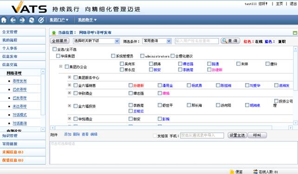This screenshot has width=298, height=174.
Task: Go forward with the right arrow icon
Action: [x=22, y=20]
